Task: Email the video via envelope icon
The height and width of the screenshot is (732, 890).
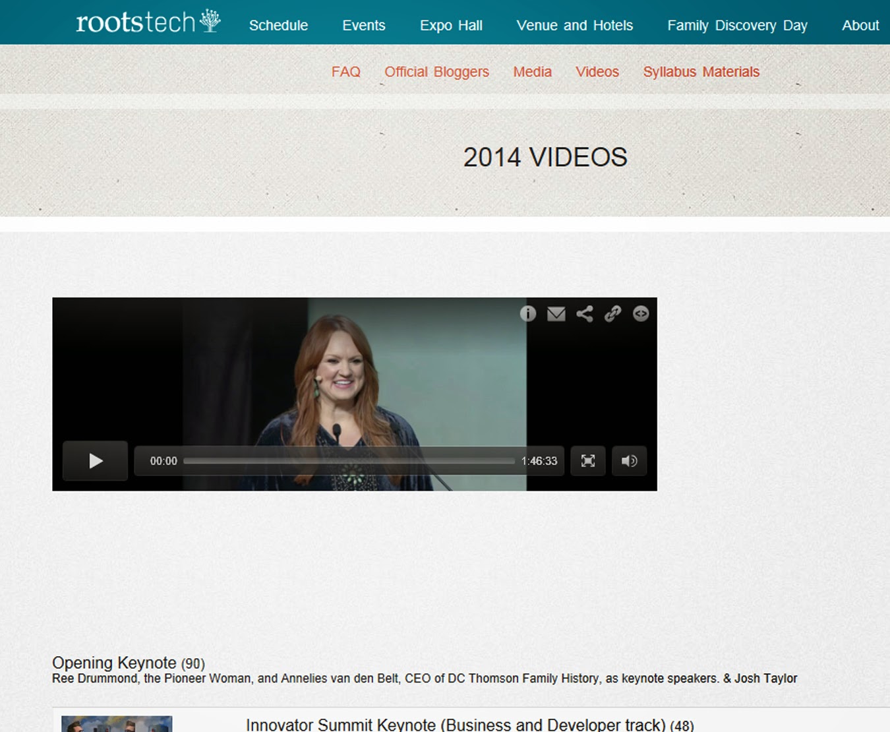Action: pyautogui.click(x=556, y=314)
